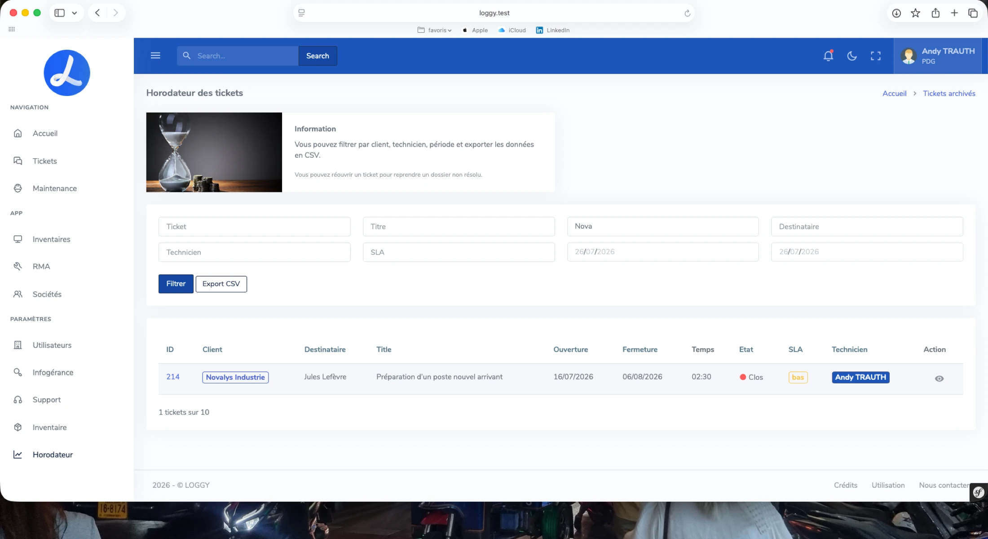Open the start date picker field
The width and height of the screenshot is (988, 539).
[663, 252]
